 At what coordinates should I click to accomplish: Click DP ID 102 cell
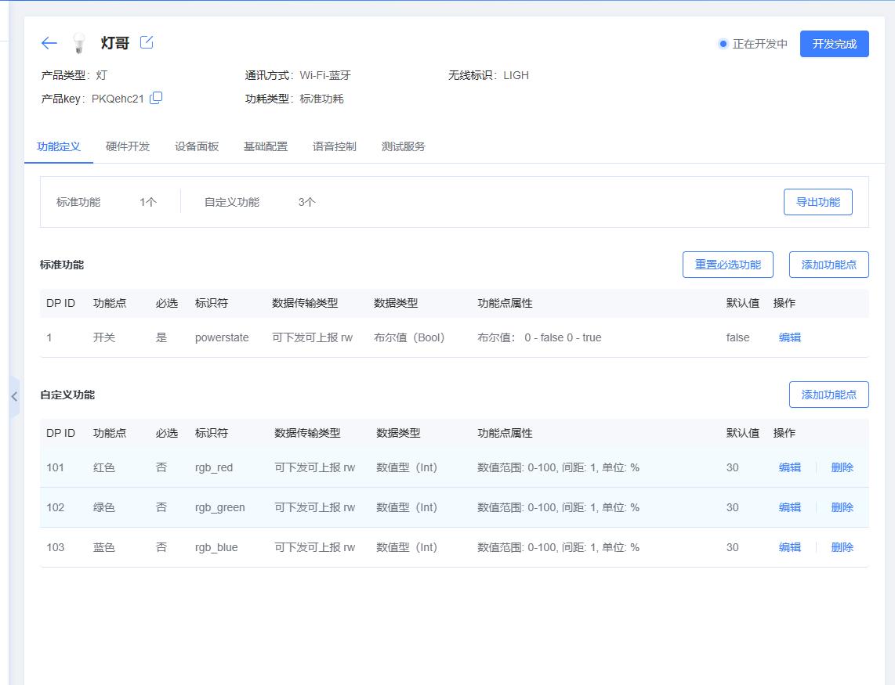[56, 507]
